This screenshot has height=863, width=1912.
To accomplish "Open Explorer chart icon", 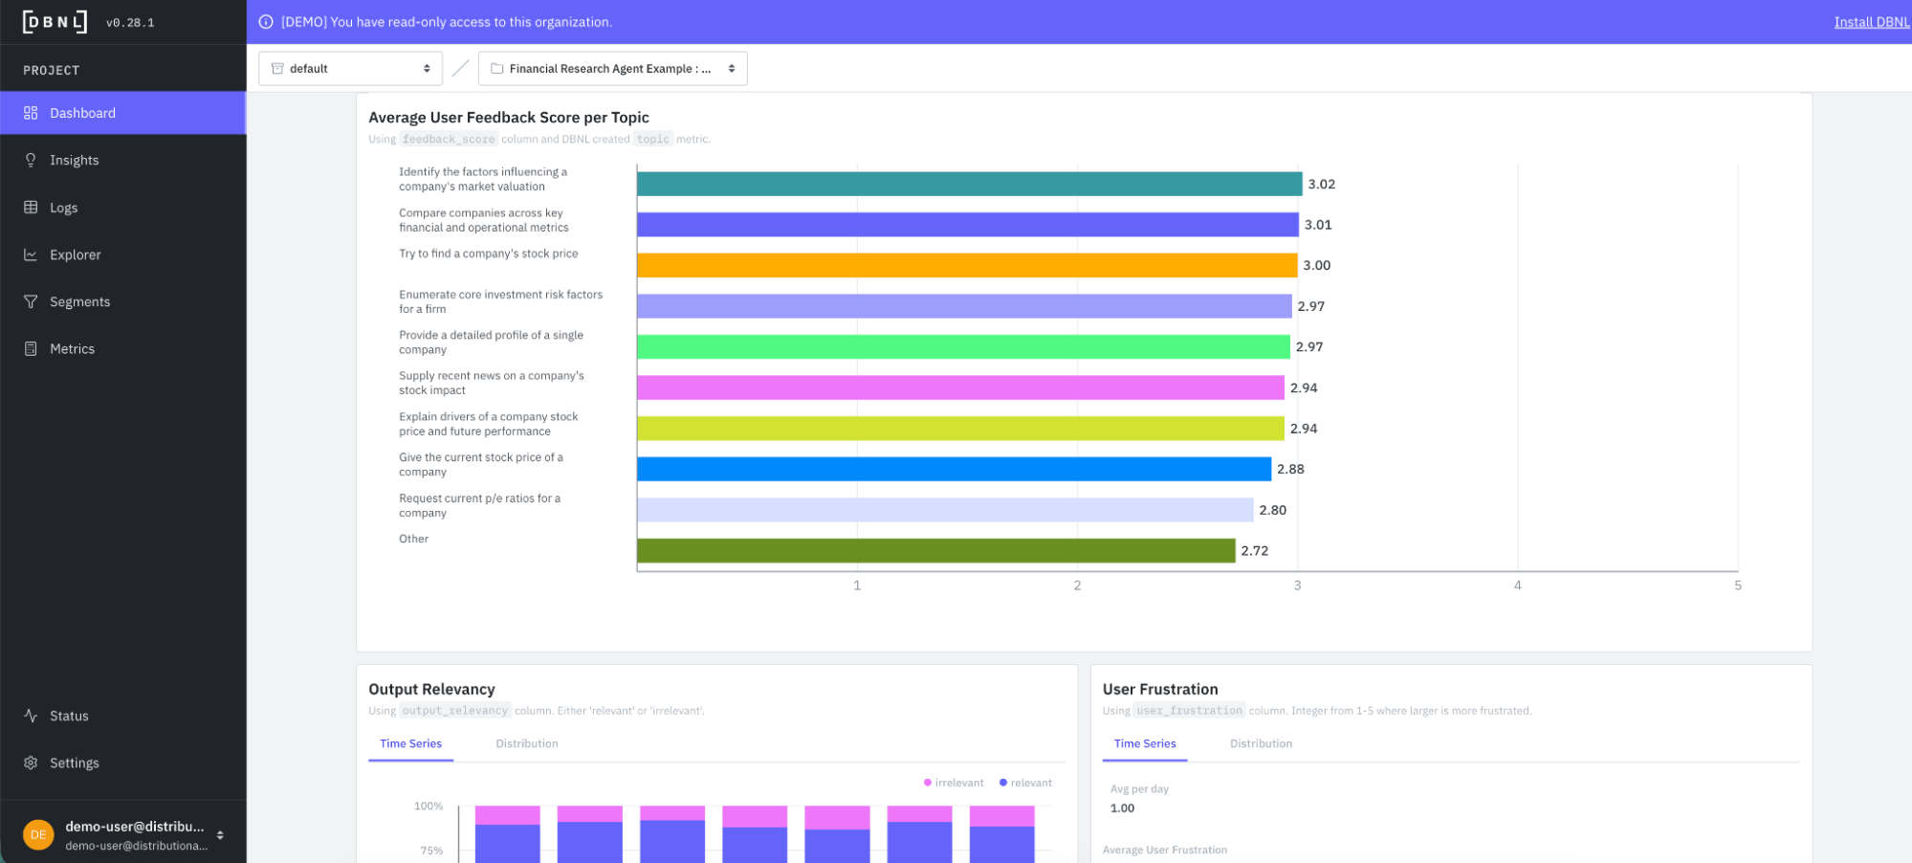I will pos(31,254).
